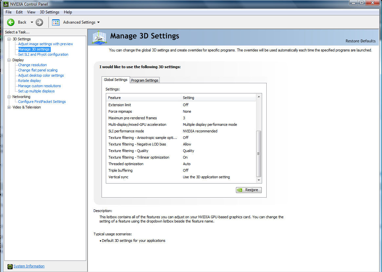Select Maximum pre-rendered frames row

[x=181, y=118]
